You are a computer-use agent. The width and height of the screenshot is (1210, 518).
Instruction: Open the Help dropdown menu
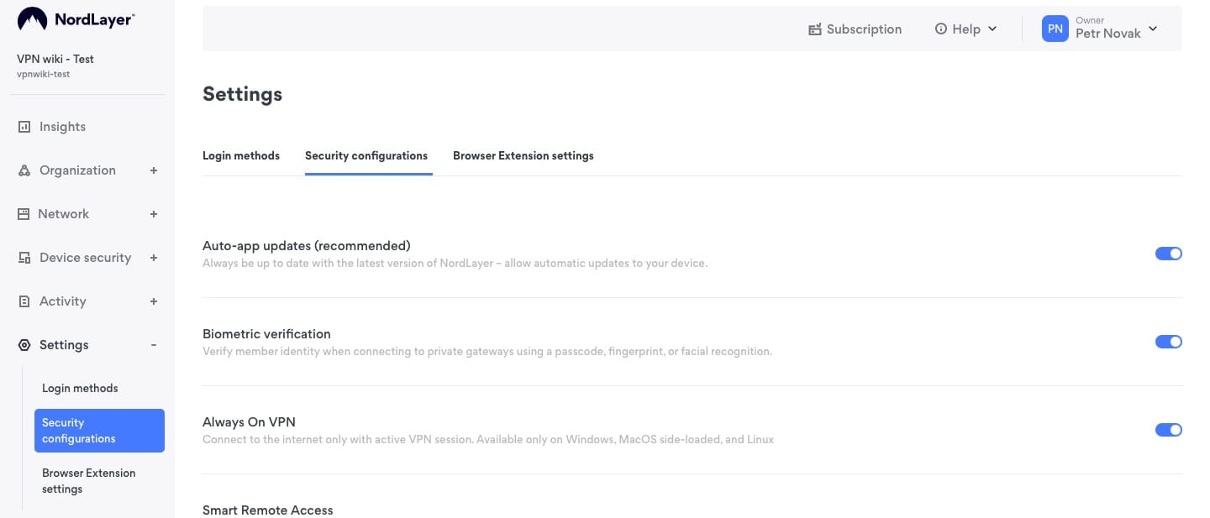coord(965,29)
